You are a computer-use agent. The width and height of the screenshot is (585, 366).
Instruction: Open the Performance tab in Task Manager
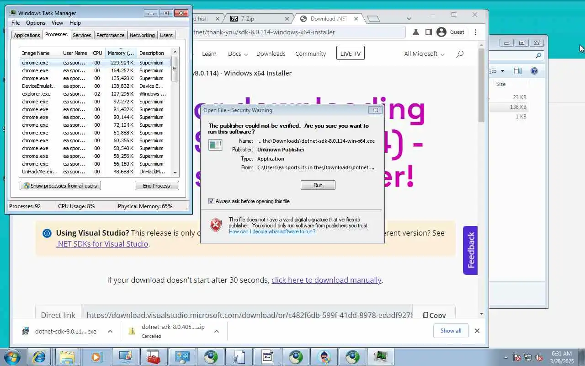point(110,35)
